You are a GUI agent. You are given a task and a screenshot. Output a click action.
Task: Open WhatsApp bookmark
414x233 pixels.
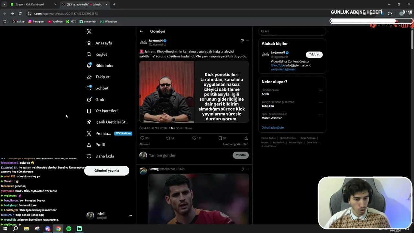point(108,22)
